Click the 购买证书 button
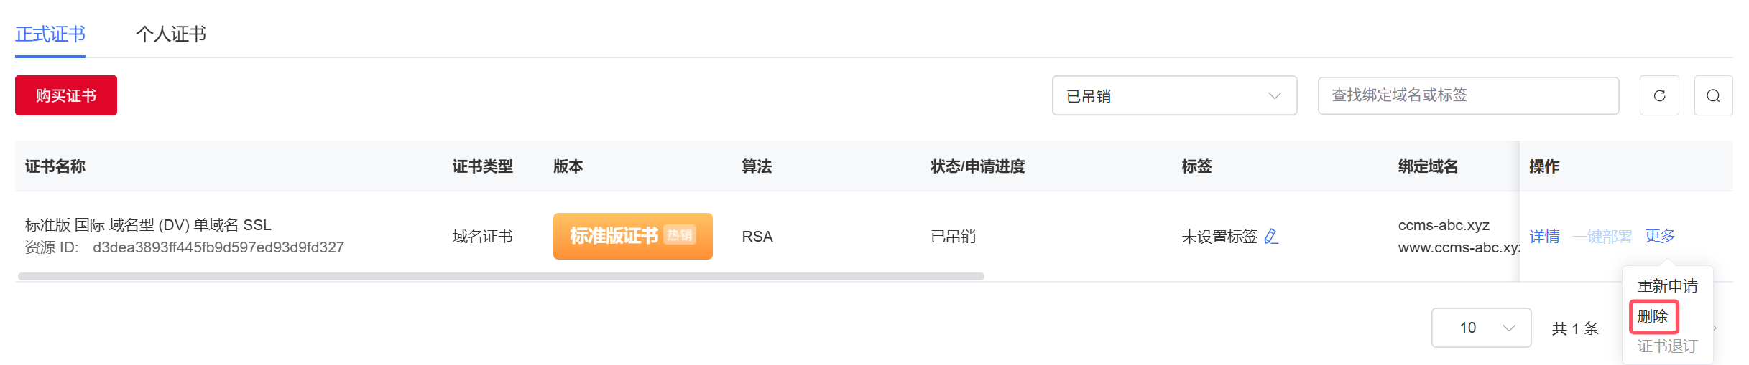The width and height of the screenshot is (1749, 365). pyautogui.click(x=66, y=95)
